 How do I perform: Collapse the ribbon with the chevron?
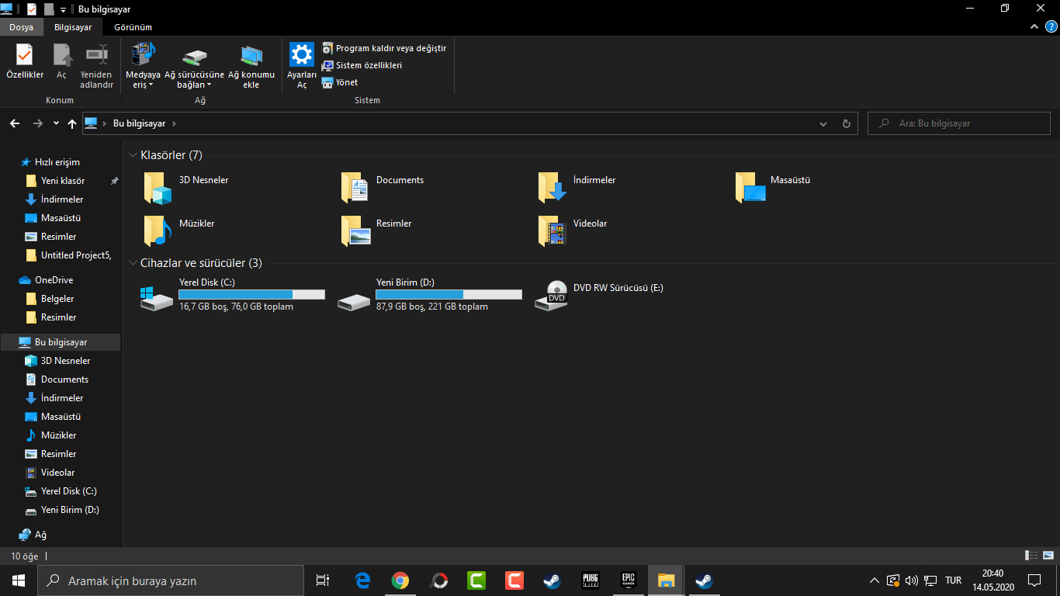(1034, 27)
